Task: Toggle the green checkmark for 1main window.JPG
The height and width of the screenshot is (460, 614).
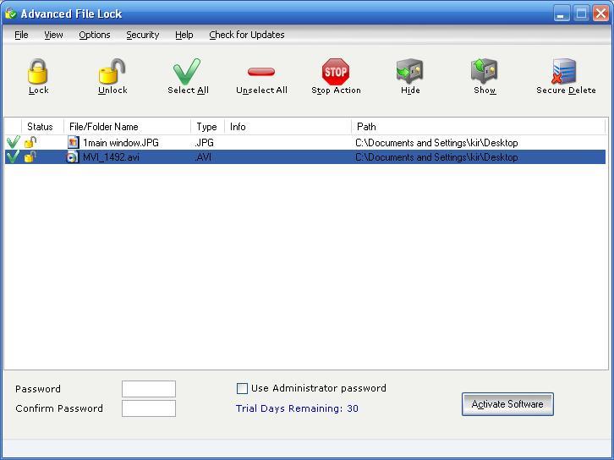Action: pos(13,142)
